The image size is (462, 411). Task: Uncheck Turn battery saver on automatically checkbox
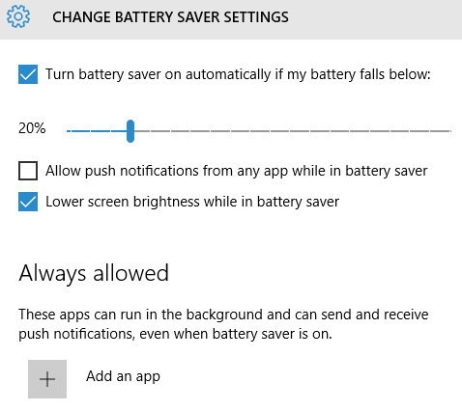28,74
